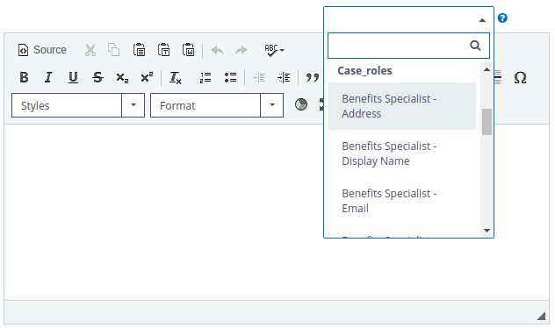Viewport: 555px width, 328px height.
Task: Click Paste as plain text icon
Action: click(164, 50)
